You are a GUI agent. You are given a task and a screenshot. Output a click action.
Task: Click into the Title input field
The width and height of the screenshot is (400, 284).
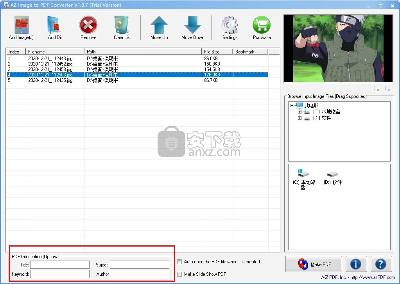point(60,264)
